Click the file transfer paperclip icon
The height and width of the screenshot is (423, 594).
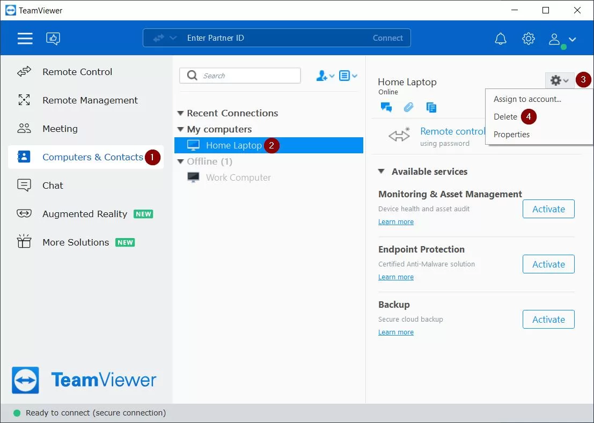coord(408,107)
